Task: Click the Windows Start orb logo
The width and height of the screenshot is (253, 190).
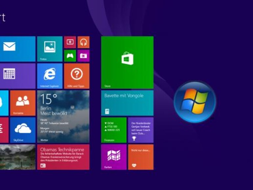Action: click(195, 102)
